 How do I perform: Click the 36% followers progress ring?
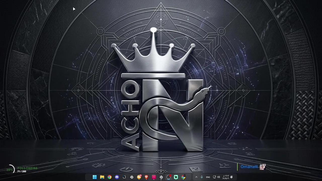pyautogui.click(x=10, y=170)
